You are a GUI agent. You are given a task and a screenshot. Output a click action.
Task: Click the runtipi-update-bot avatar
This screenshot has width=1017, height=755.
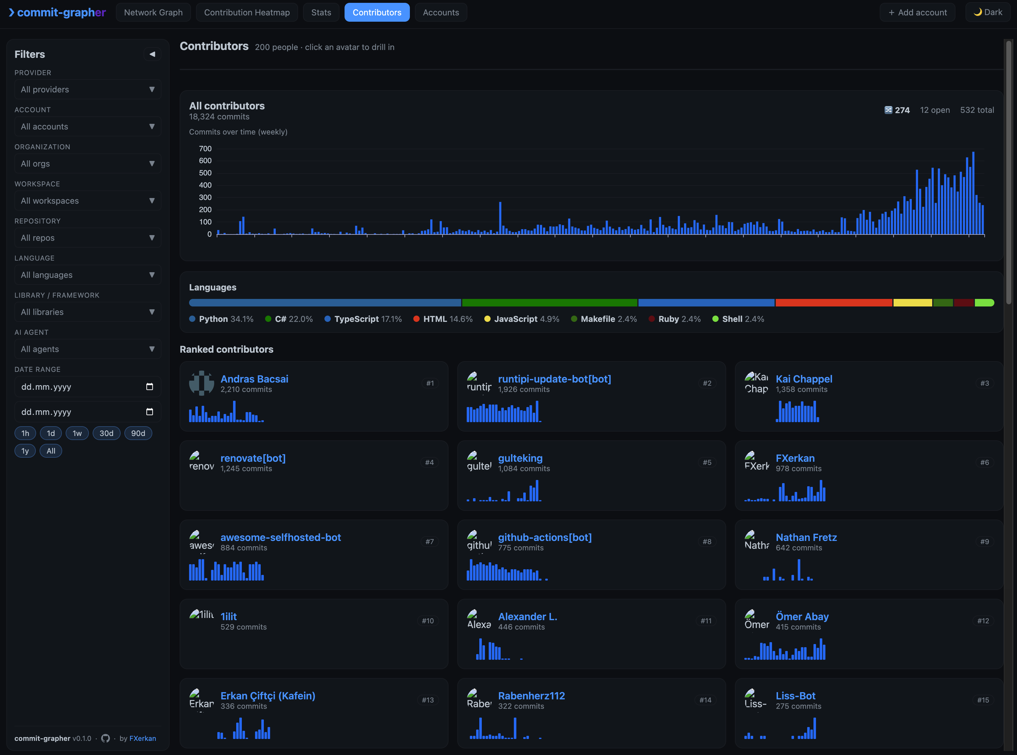click(479, 383)
